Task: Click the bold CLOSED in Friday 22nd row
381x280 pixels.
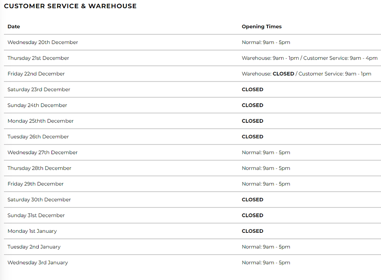Action: 283,74
